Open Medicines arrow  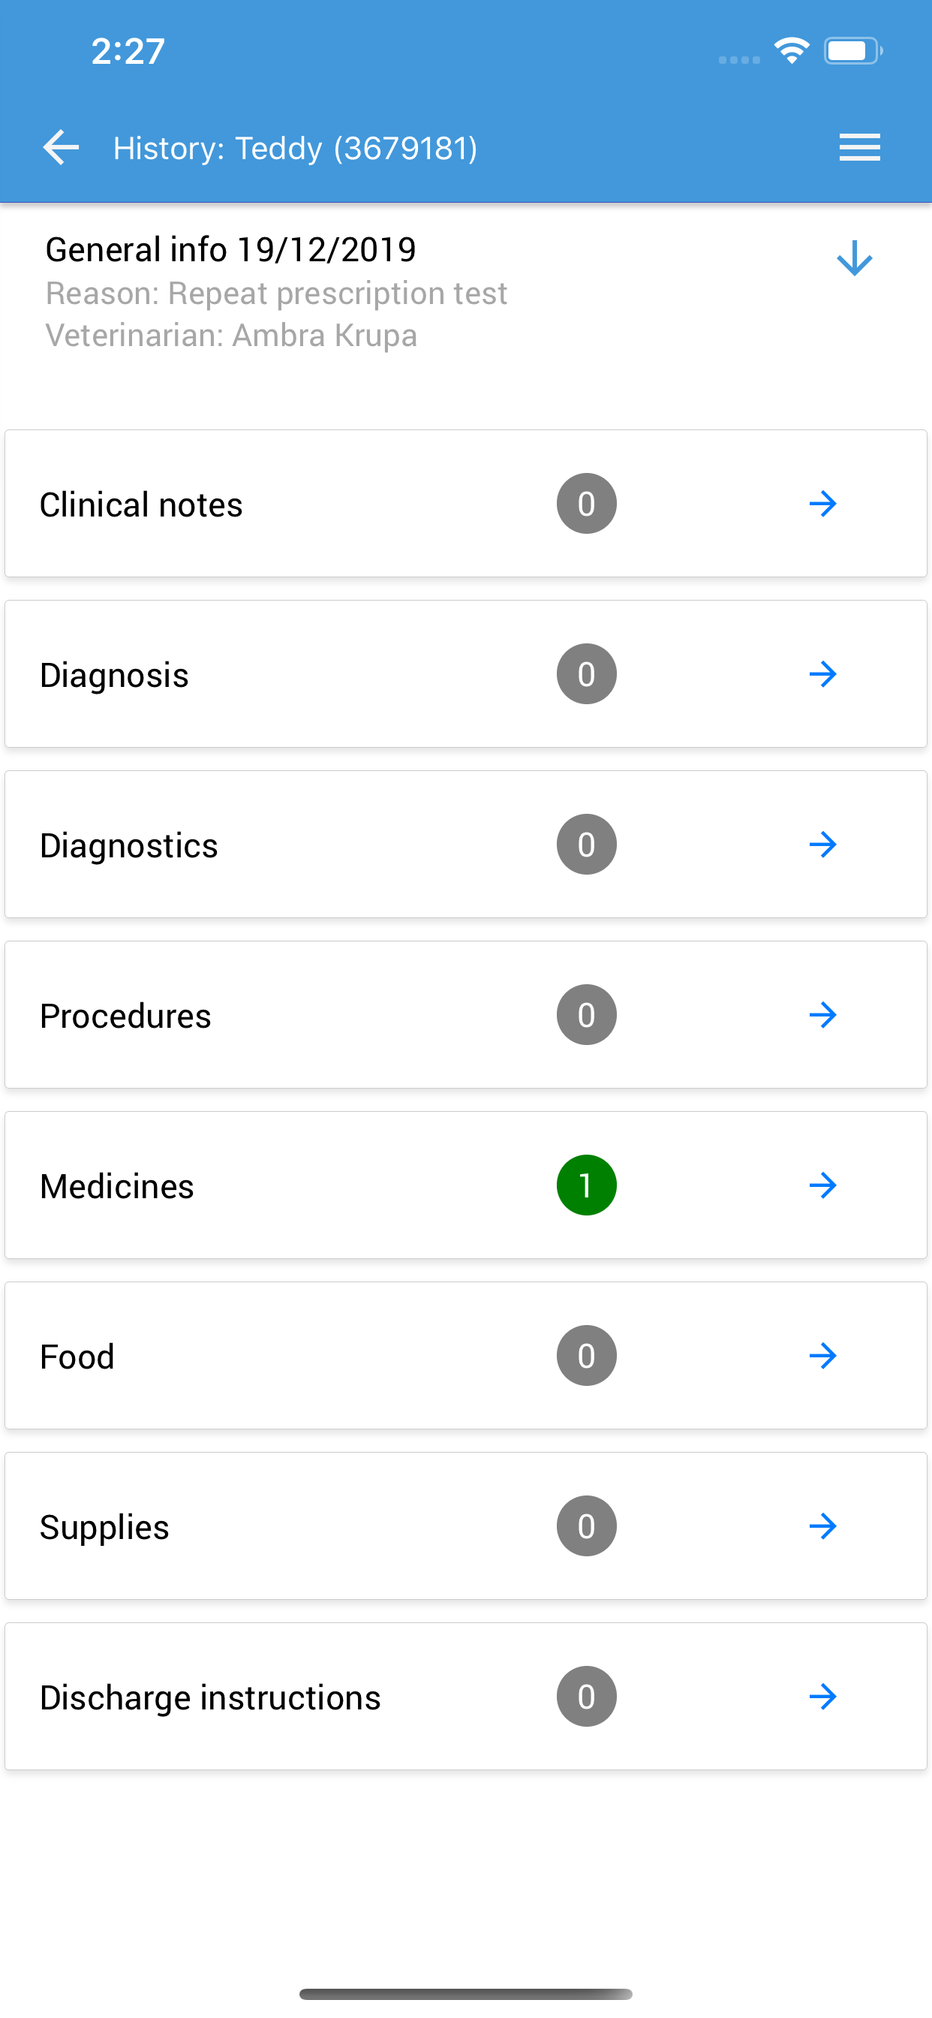click(x=822, y=1185)
